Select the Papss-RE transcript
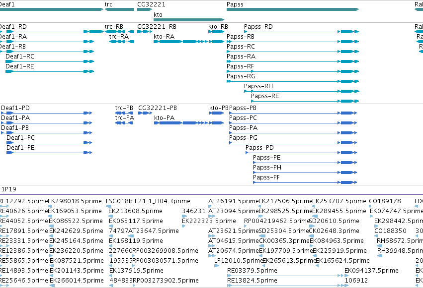This screenshot has height=288, width=423. click(x=305, y=102)
